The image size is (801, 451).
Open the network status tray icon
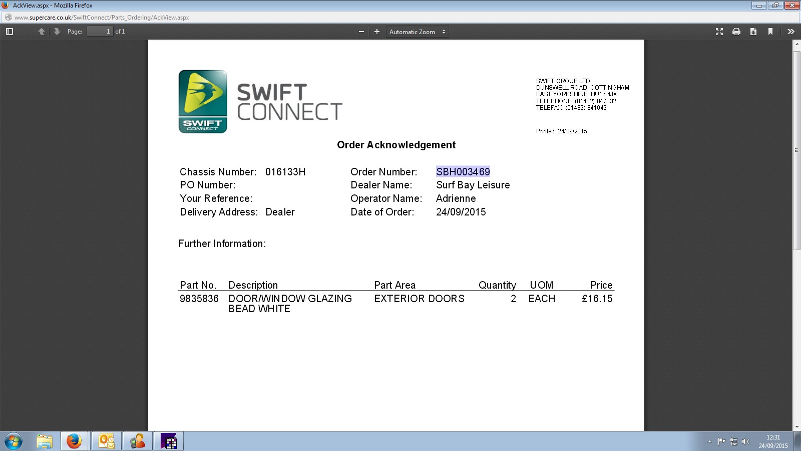(734, 441)
